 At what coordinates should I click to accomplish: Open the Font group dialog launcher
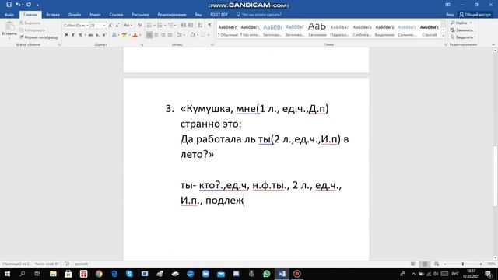(142, 45)
